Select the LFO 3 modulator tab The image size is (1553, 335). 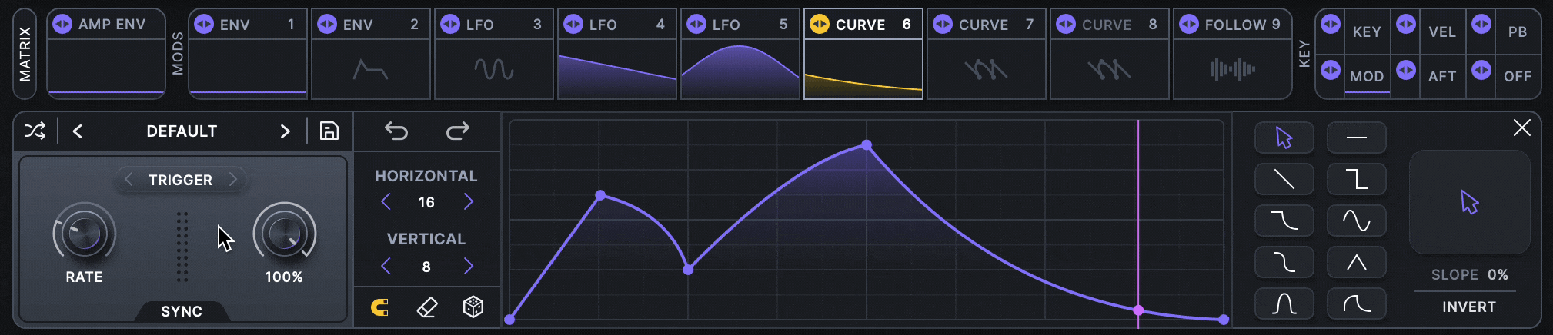[x=494, y=54]
